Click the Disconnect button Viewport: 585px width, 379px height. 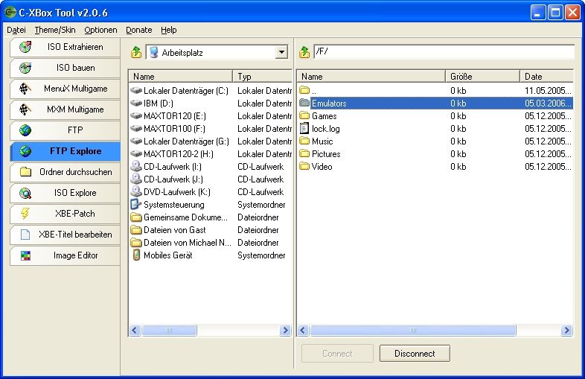pyautogui.click(x=415, y=353)
